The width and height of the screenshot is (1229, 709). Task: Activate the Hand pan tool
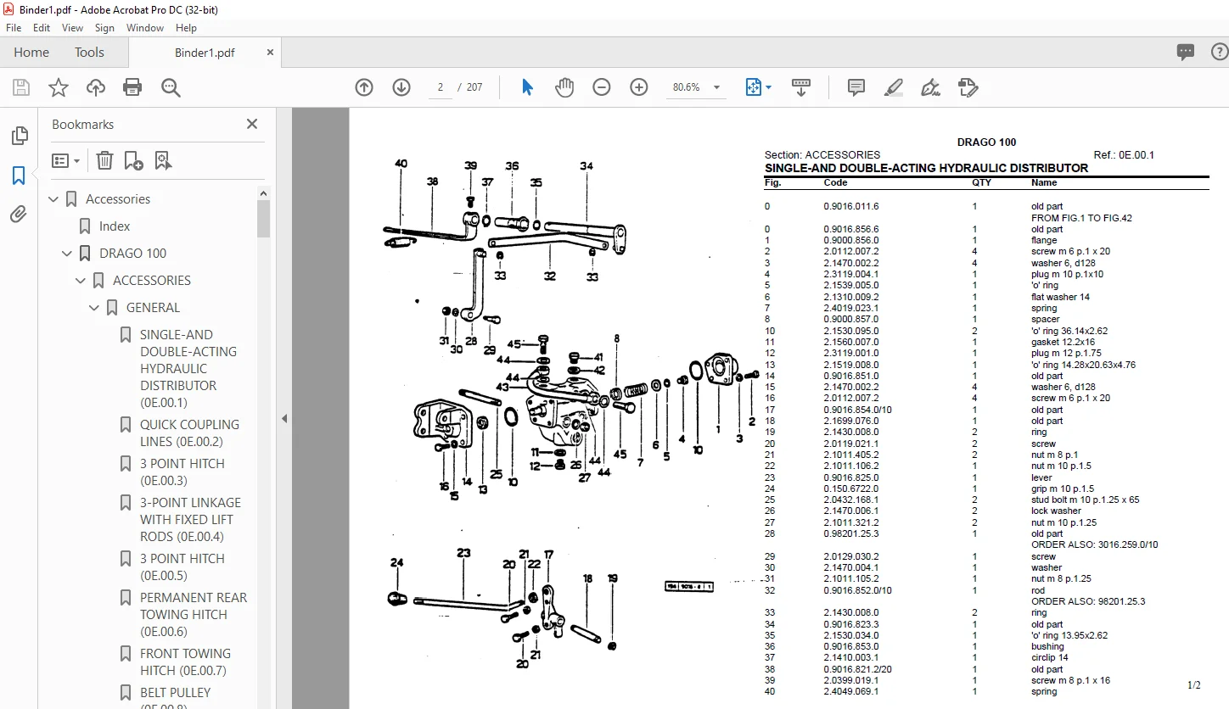click(564, 87)
